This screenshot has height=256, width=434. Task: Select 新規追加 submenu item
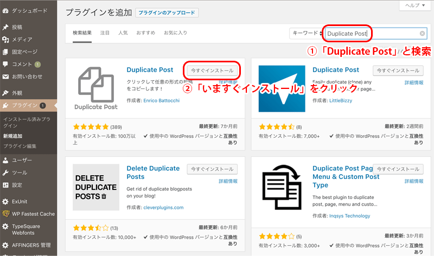click(12, 136)
